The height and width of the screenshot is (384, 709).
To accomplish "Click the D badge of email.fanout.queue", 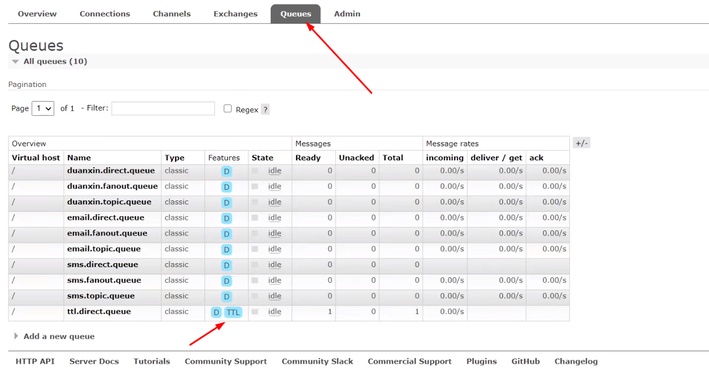I will [227, 234].
